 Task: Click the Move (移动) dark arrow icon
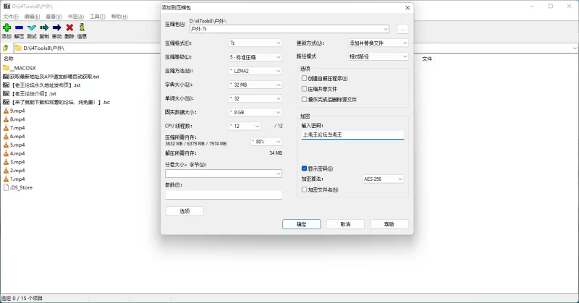pyautogui.click(x=57, y=27)
